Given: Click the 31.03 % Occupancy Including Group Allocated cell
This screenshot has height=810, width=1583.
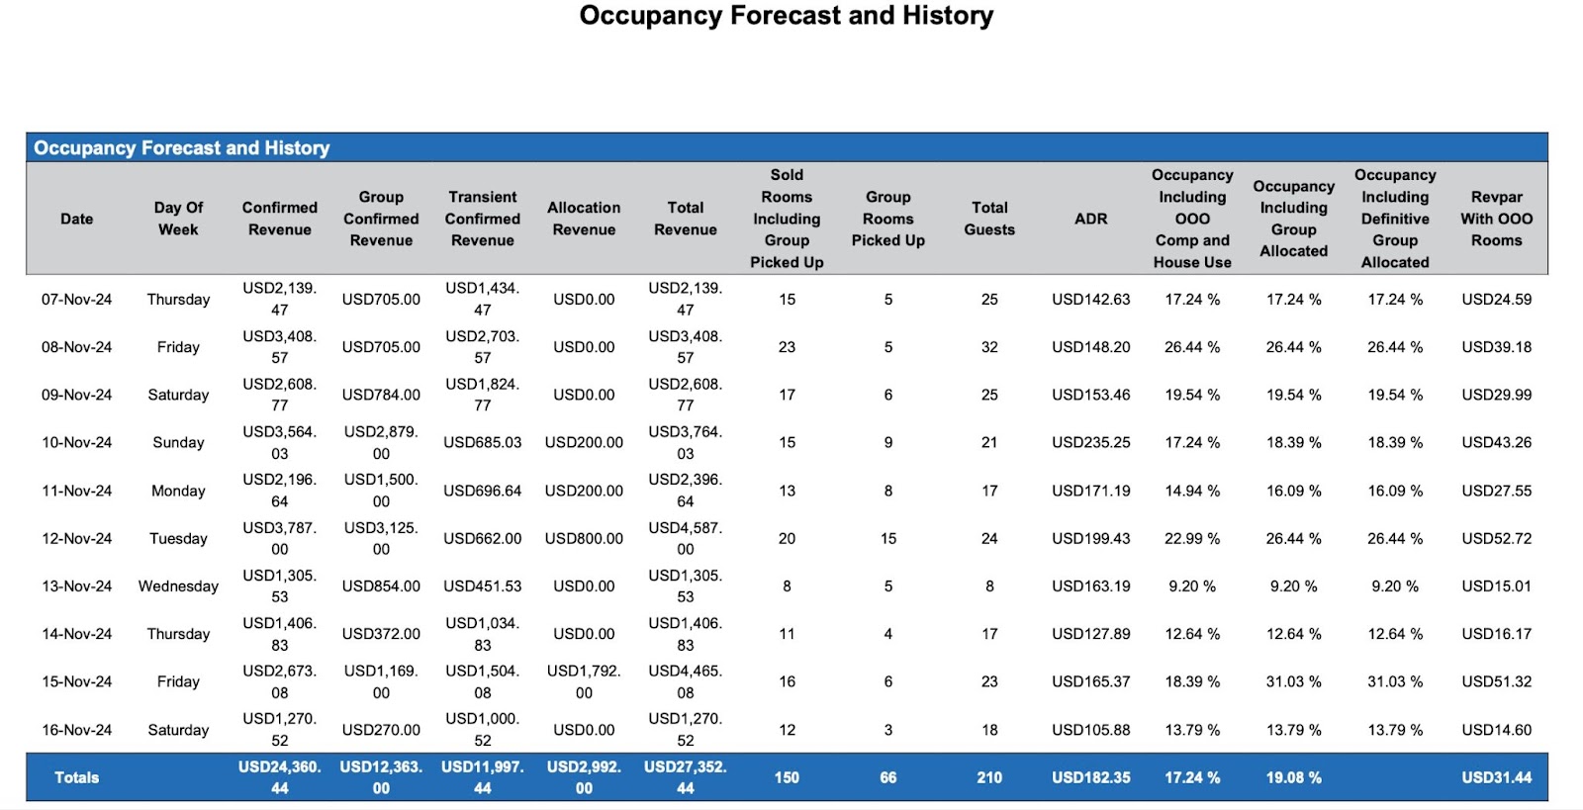Looking at the screenshot, I should click(x=1293, y=681).
